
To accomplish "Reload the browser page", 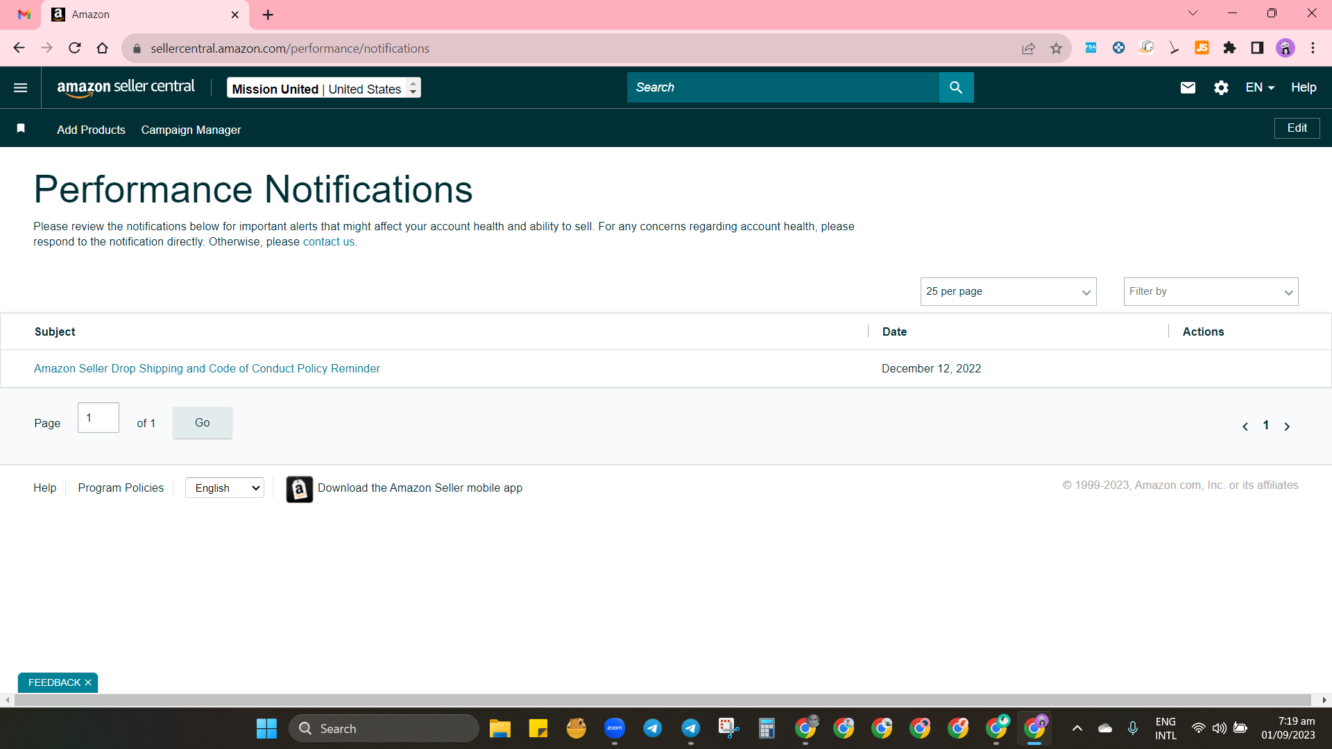I will pyautogui.click(x=75, y=48).
